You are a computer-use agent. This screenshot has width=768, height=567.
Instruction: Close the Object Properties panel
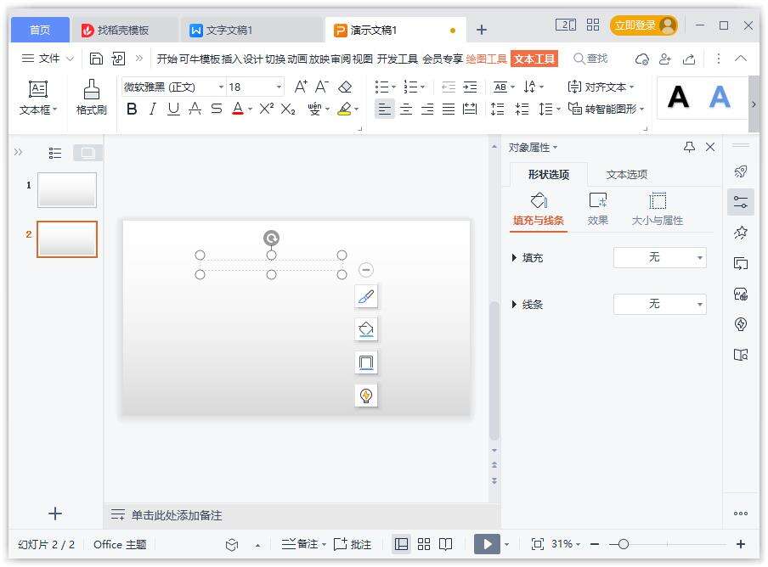click(710, 147)
